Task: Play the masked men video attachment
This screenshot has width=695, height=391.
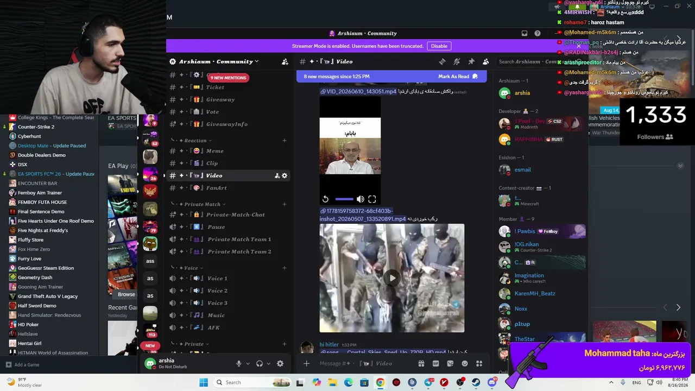Action: click(392, 278)
